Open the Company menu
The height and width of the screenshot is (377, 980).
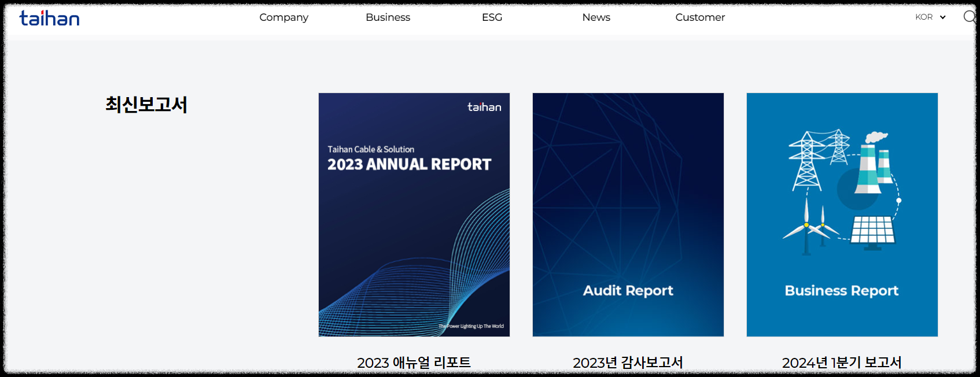283,17
